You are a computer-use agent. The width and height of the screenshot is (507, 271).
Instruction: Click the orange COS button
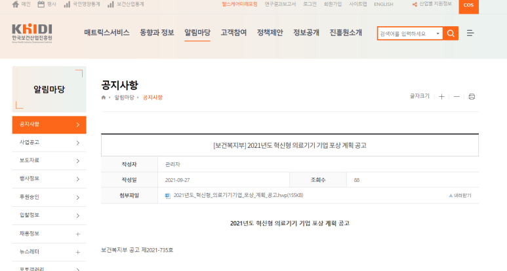click(x=468, y=5)
